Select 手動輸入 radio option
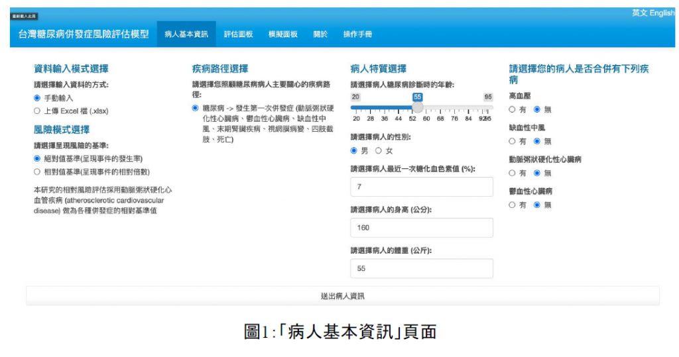Viewport: 679px width, 357px height. point(37,97)
